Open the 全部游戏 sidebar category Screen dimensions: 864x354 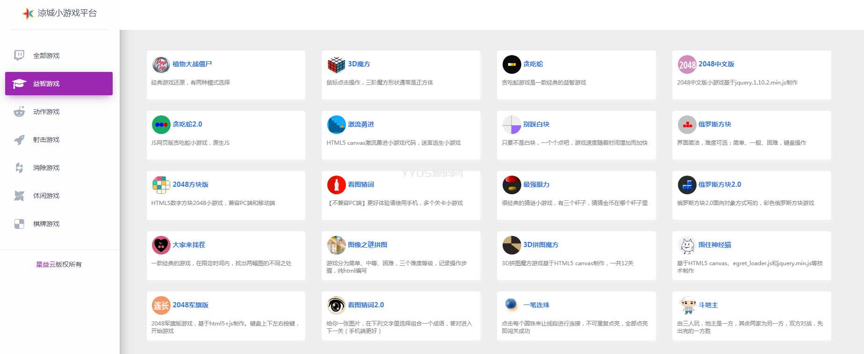pyautogui.click(x=46, y=56)
